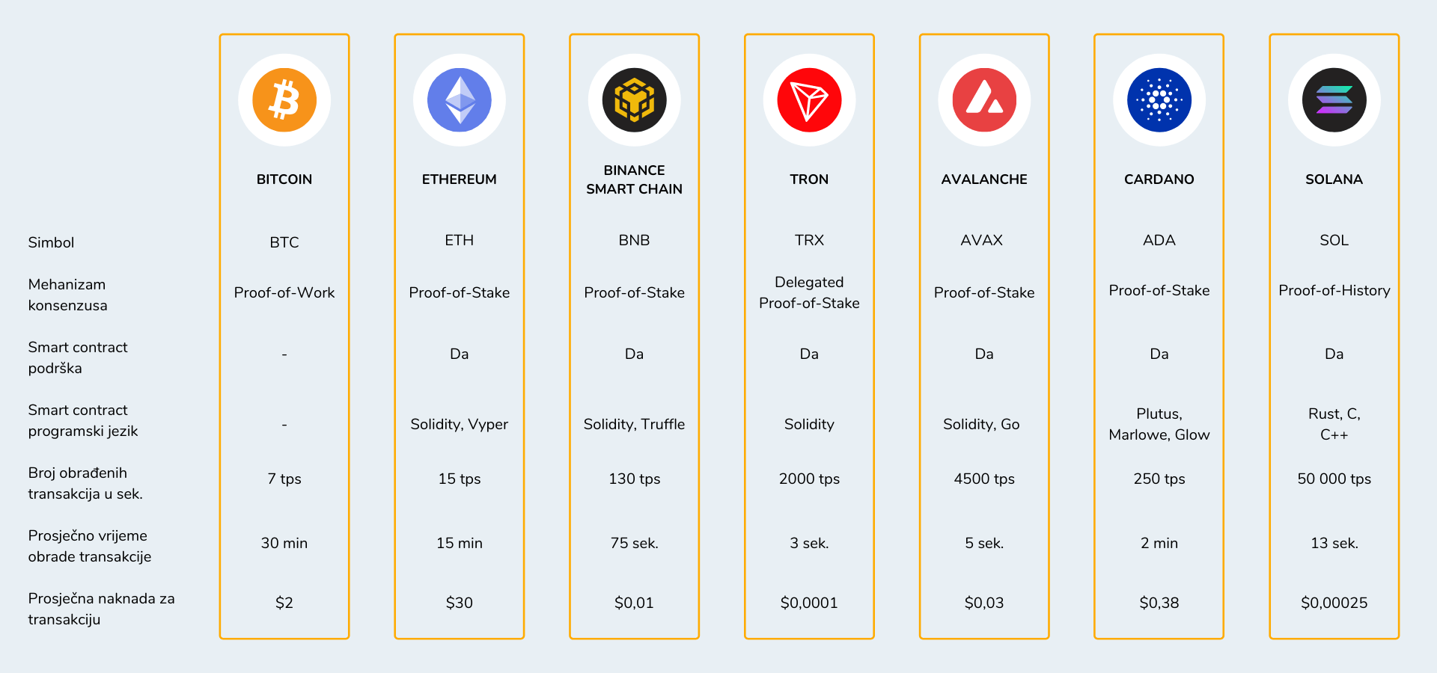Select the SOLANA heading text
1437x673 pixels.
coord(1334,179)
